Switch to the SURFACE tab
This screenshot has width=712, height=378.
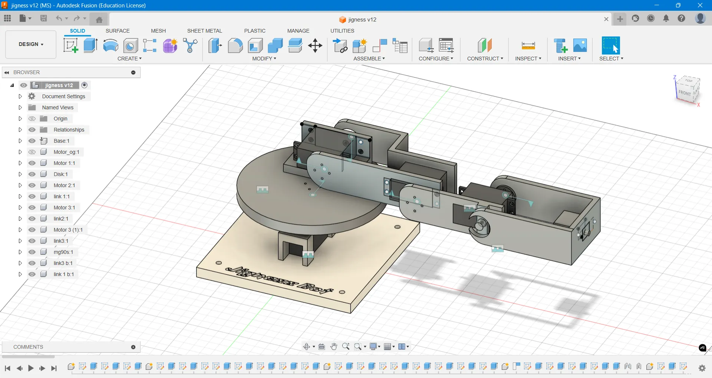coord(118,31)
